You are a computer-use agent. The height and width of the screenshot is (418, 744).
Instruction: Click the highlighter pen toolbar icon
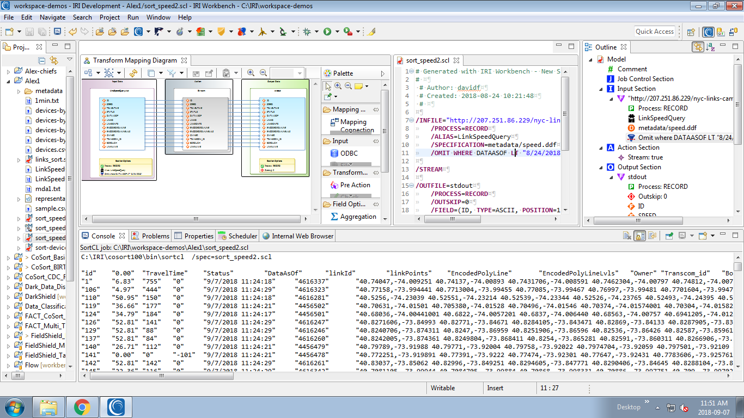click(x=371, y=32)
